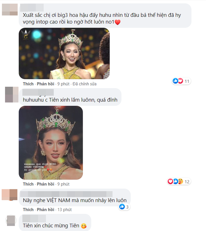Screen dimensions: 206x231
Task: Reply to the 'Xuất sắc chị ơi' comment
Action: (45, 84)
